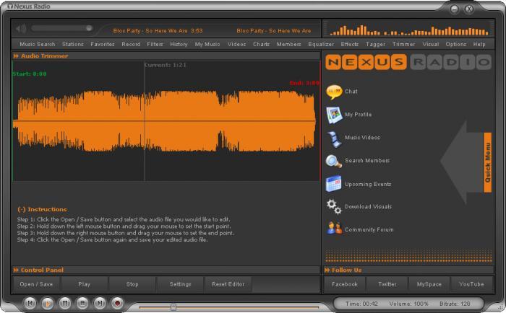
Task: Click the My Profile label
Action: pos(359,115)
